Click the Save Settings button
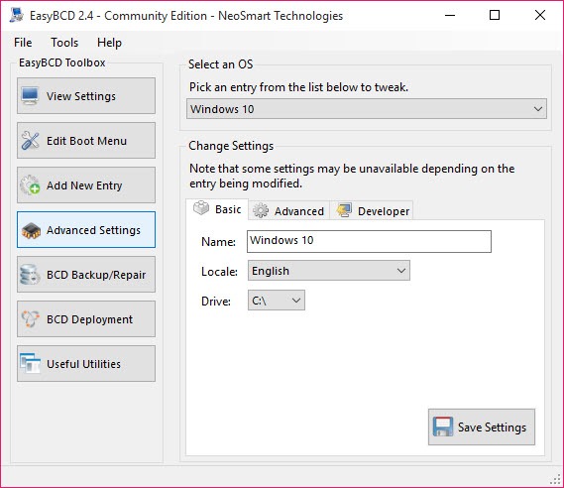 click(482, 427)
